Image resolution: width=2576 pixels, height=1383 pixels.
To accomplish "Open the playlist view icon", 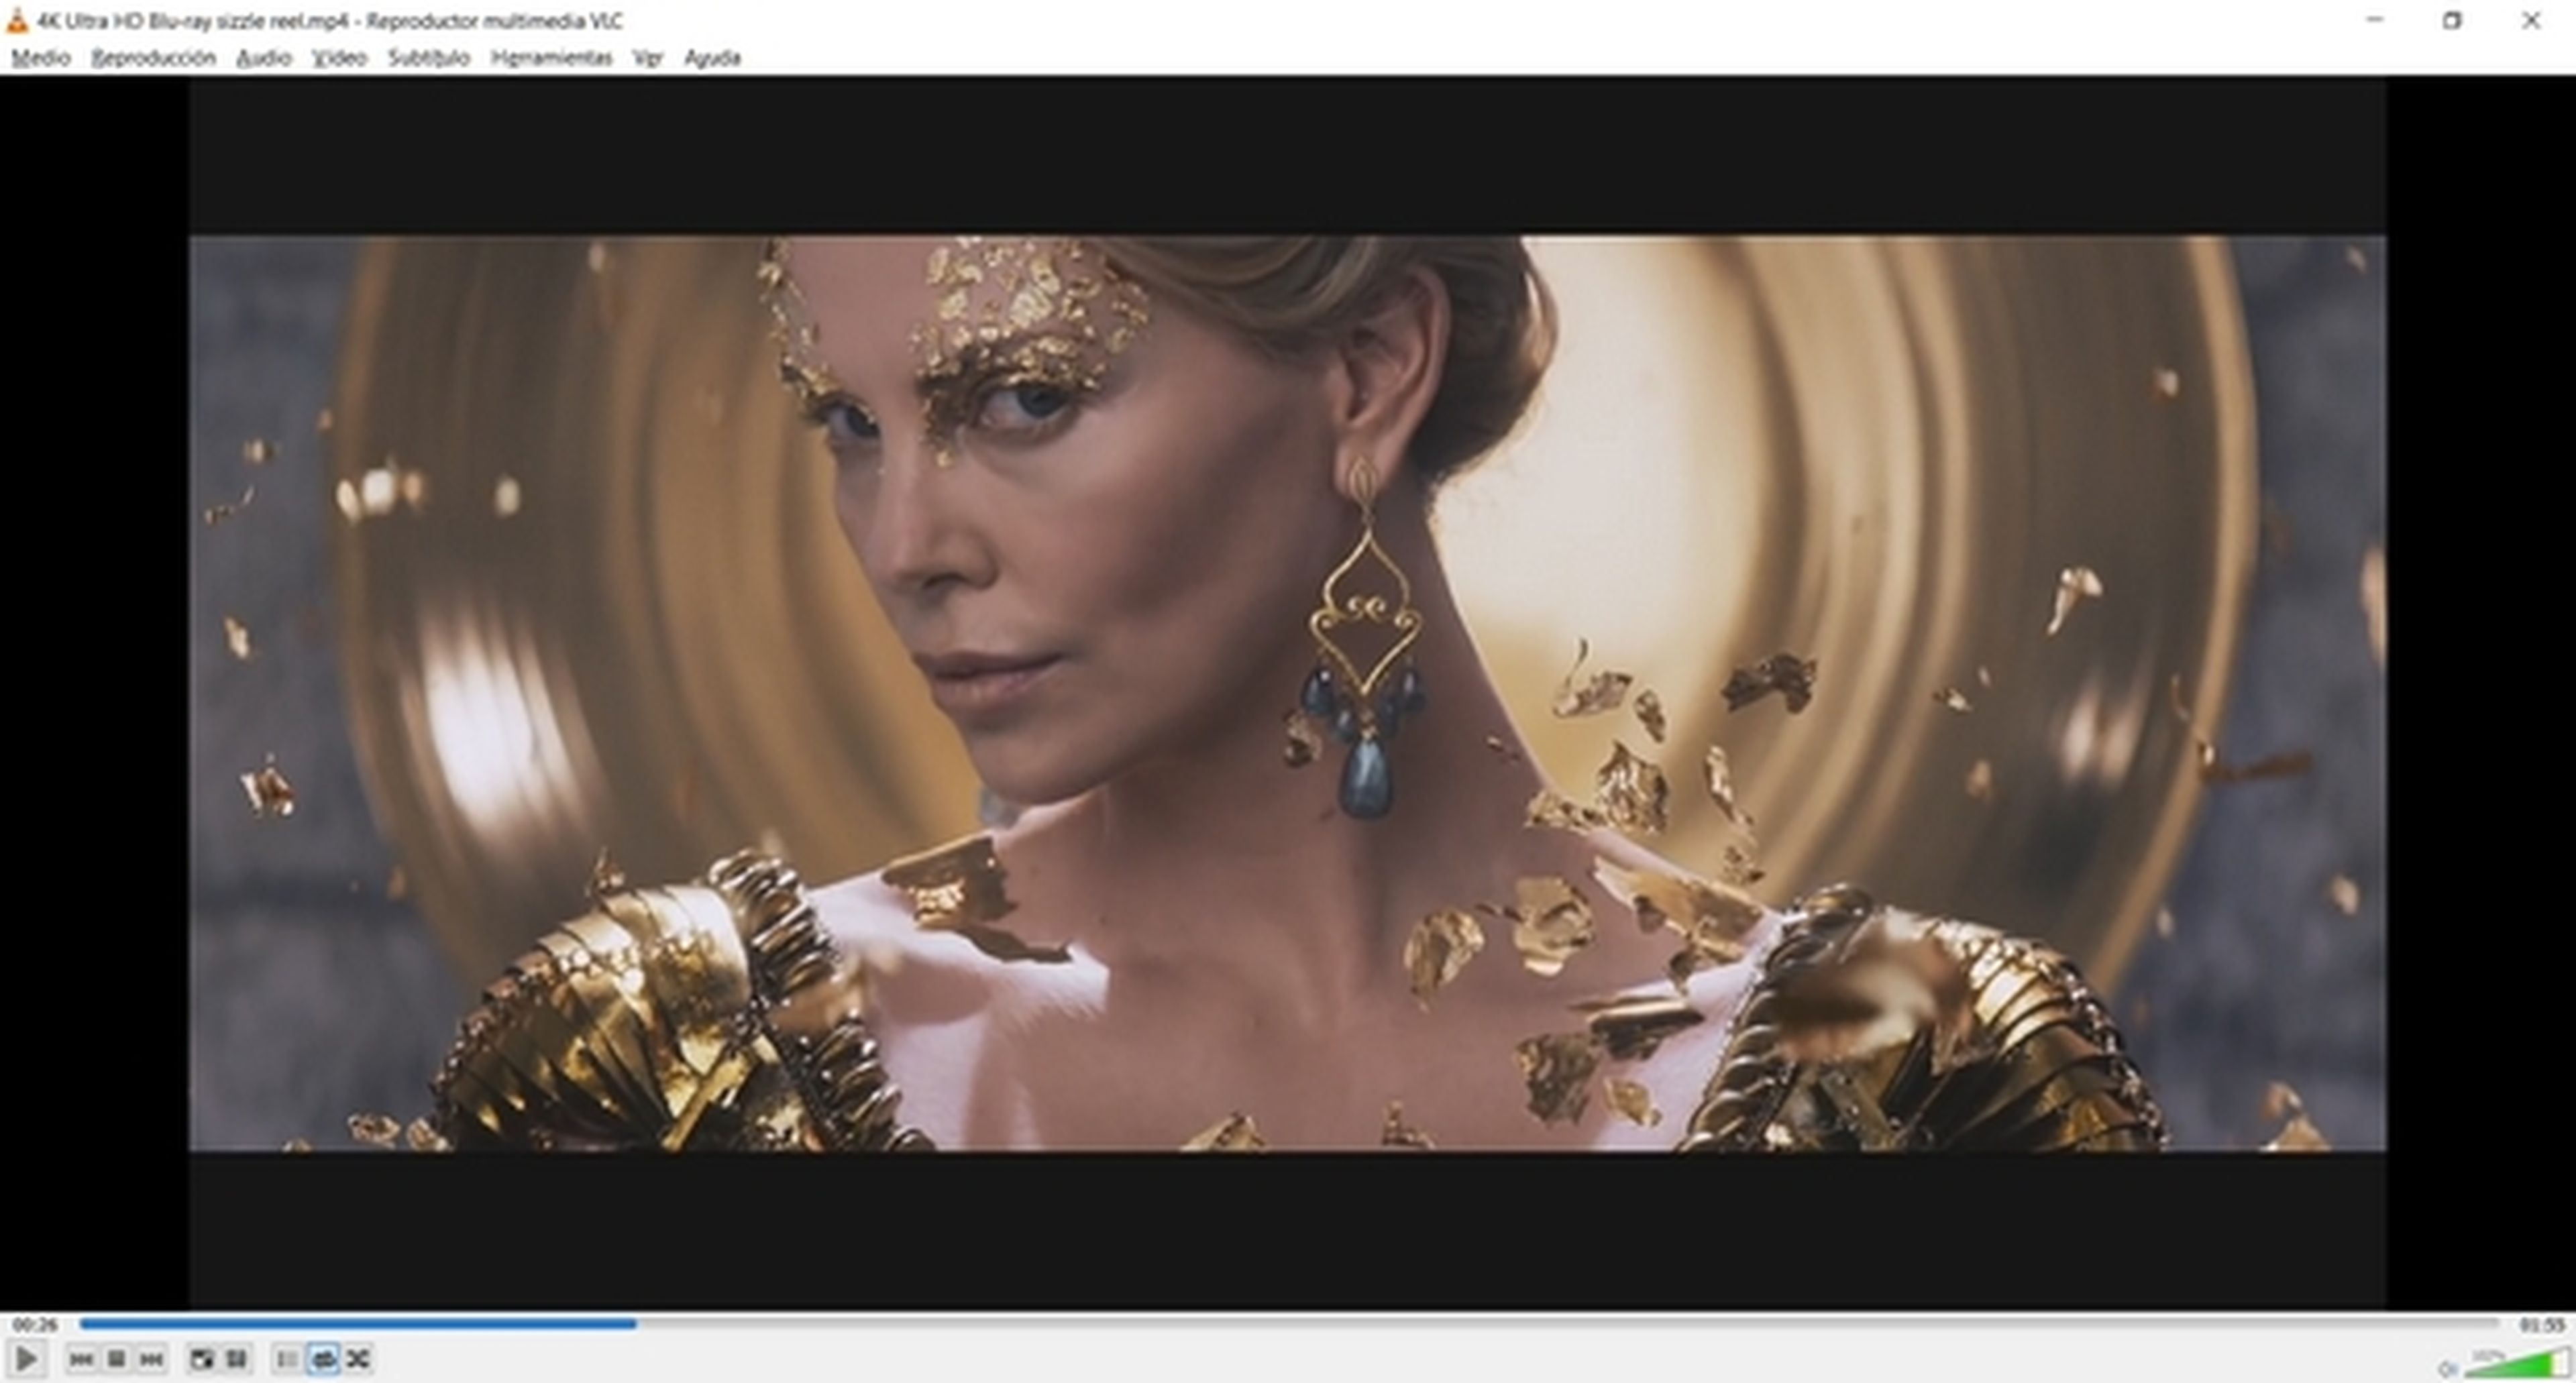I will [x=287, y=1359].
